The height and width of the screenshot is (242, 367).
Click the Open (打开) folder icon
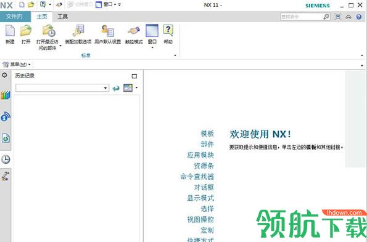pyautogui.click(x=26, y=31)
